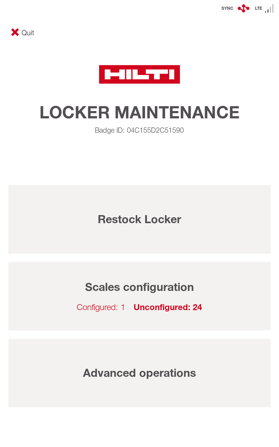Check the cellular signal strength bars

[x=269, y=9]
